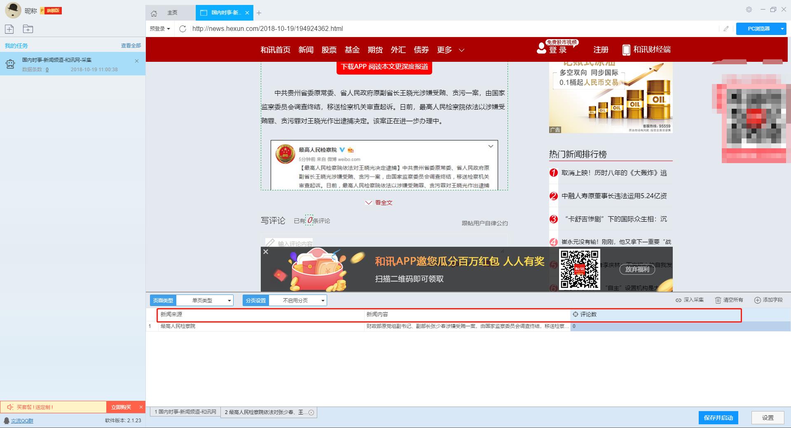The width and height of the screenshot is (791, 428).
Task: Close the 国内时事 task list item
Action: click(137, 61)
